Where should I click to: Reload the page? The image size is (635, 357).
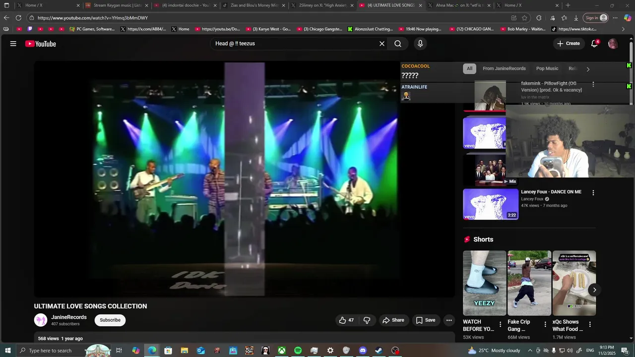(18, 18)
